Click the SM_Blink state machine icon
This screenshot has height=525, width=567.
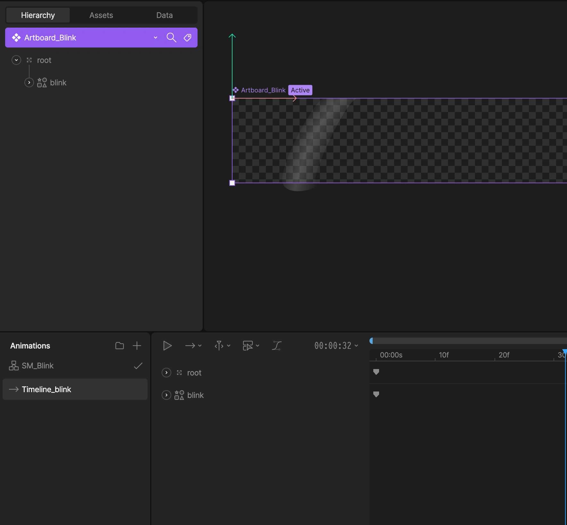click(x=13, y=366)
